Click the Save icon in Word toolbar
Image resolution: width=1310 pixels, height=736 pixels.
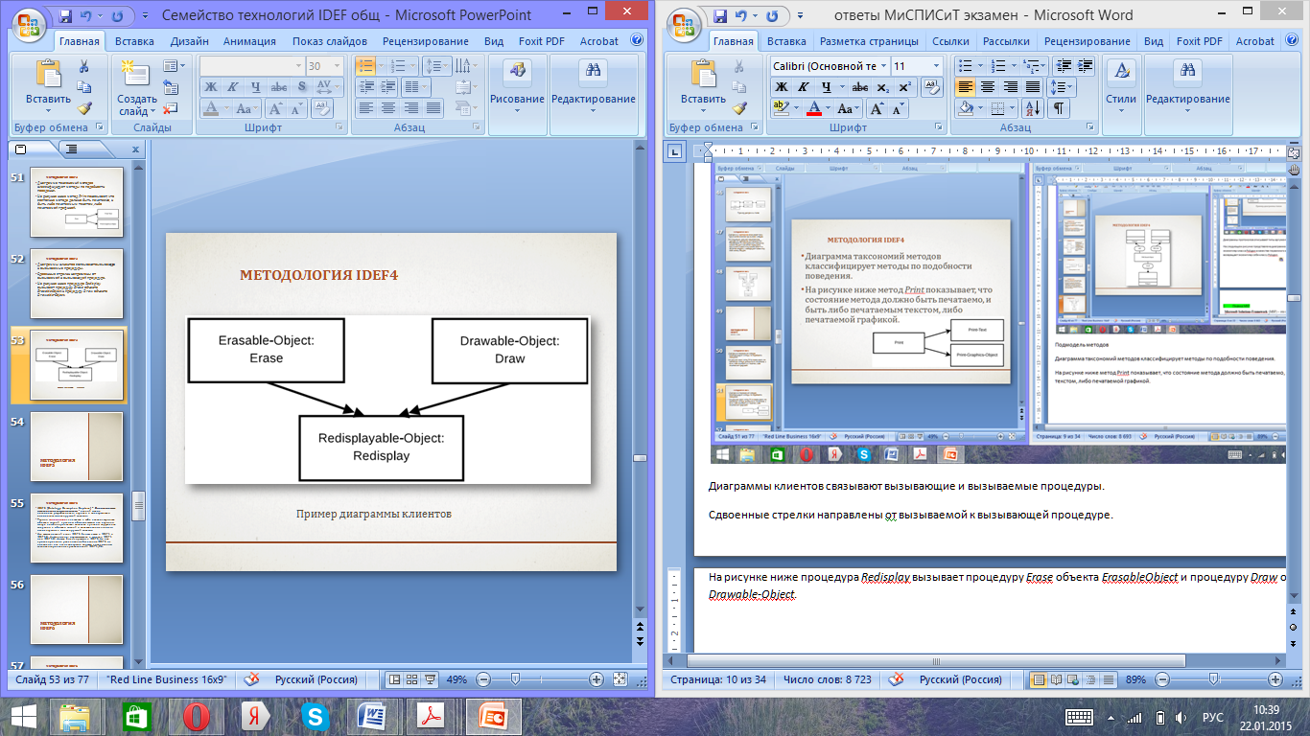[x=722, y=16]
